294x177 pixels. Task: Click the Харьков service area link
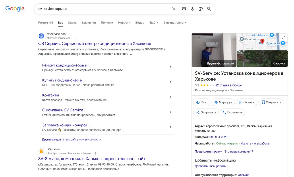[x=243, y=175]
